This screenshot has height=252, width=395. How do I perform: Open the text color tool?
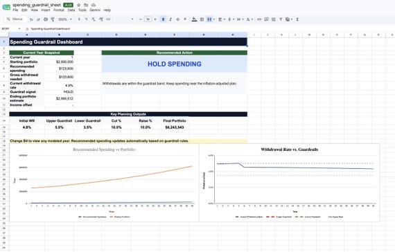[x=185, y=19]
